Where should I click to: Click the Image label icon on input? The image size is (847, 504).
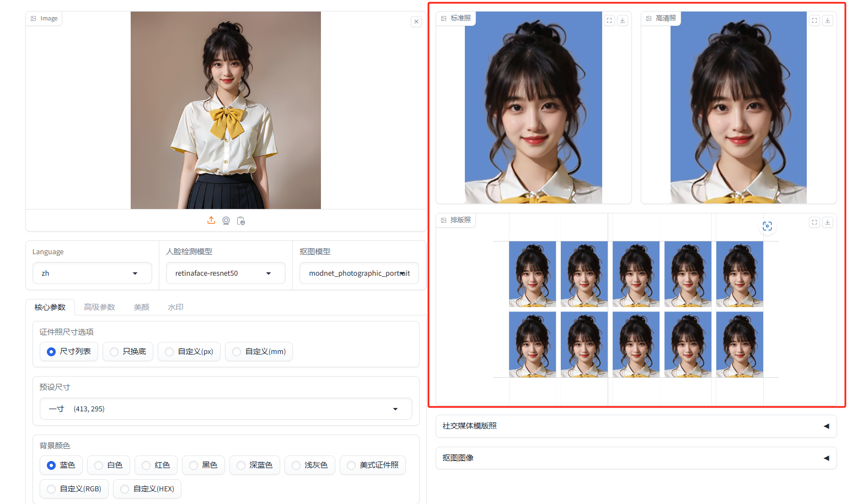point(34,18)
